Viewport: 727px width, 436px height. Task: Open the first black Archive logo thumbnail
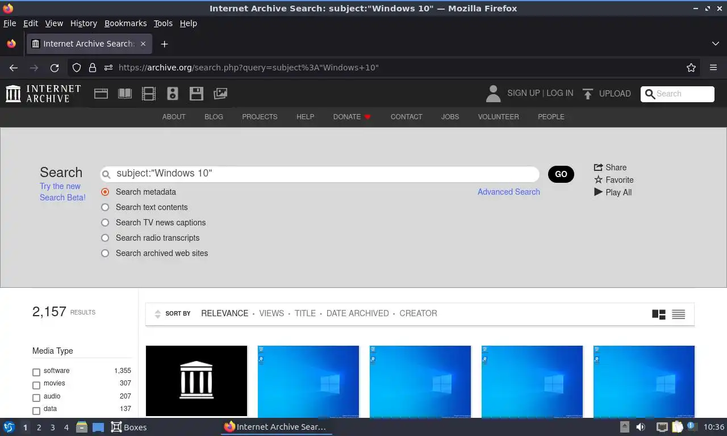[x=197, y=381]
